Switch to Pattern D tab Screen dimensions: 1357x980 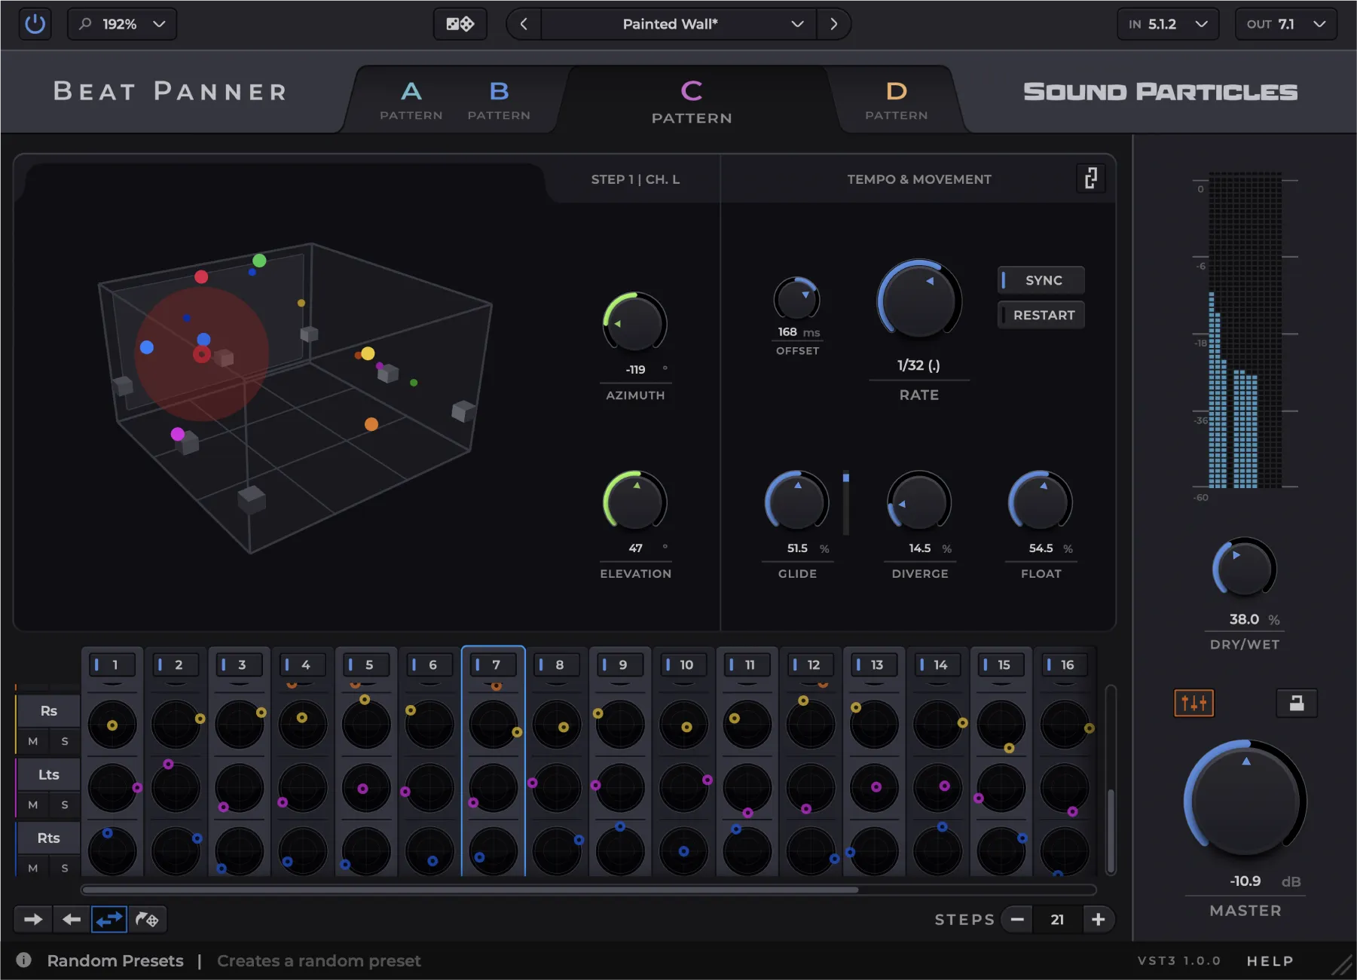(896, 100)
